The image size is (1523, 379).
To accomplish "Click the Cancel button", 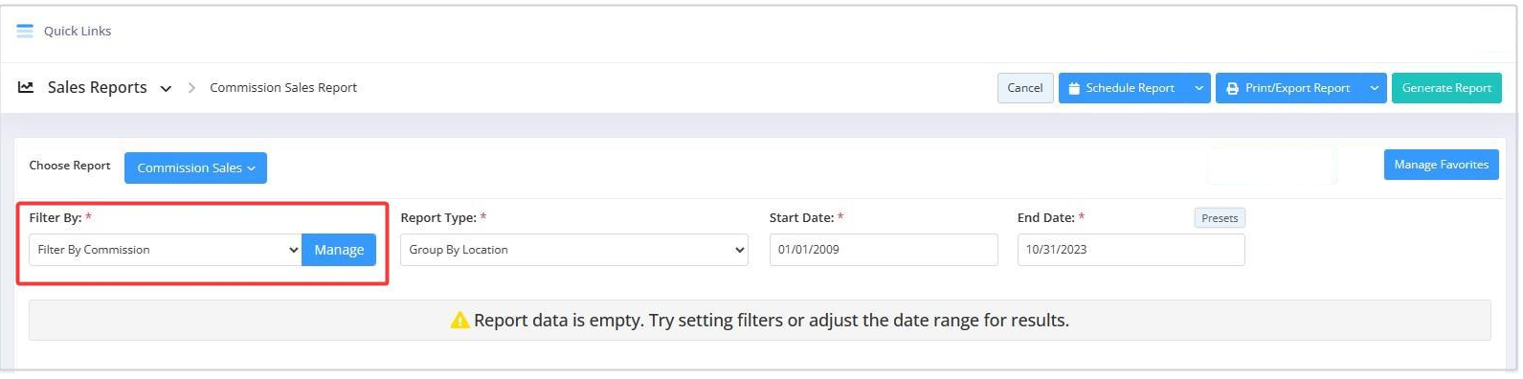I will pyautogui.click(x=1025, y=88).
